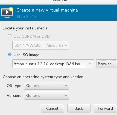The image size is (117, 115).
Task: Click the 'OS type:' label
Action: [14, 86]
